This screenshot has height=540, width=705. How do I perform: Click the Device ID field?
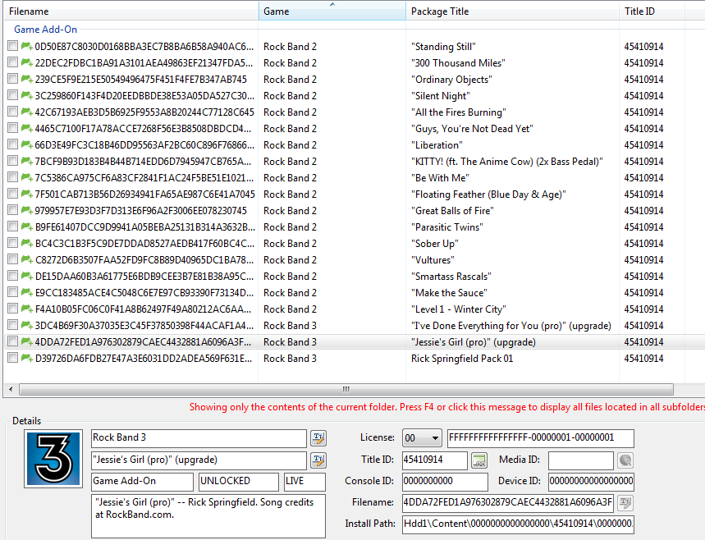[x=591, y=482]
